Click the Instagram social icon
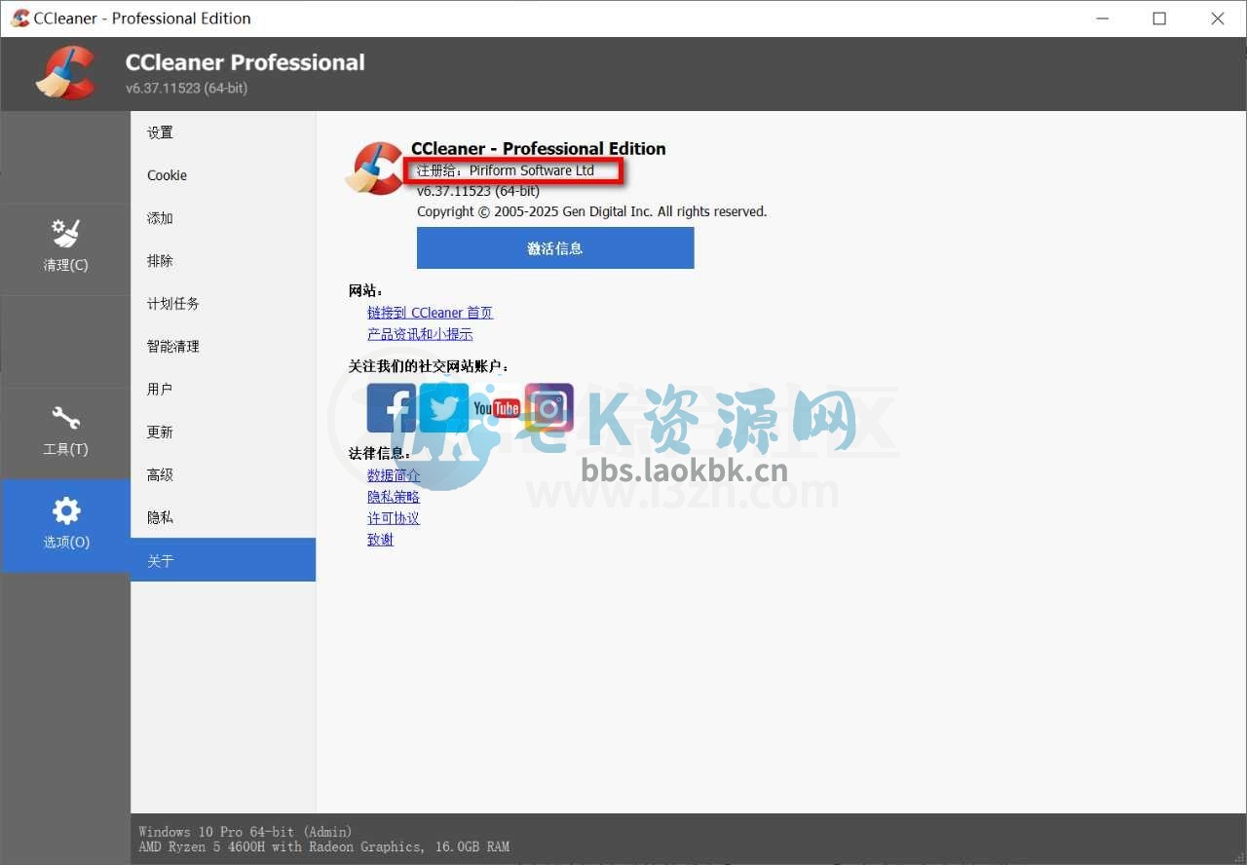This screenshot has height=865, width=1247. click(x=549, y=407)
